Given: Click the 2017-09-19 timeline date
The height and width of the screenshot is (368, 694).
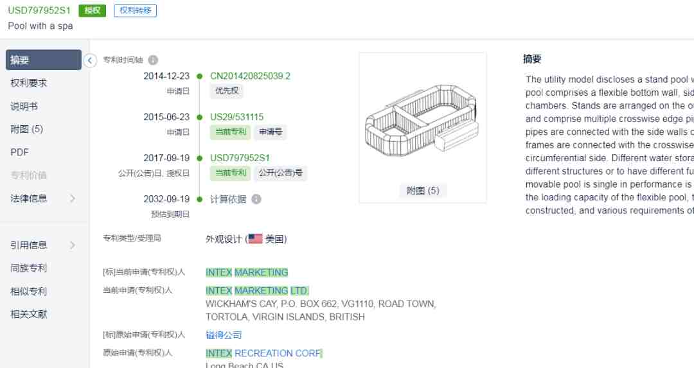Looking at the screenshot, I should point(166,158).
